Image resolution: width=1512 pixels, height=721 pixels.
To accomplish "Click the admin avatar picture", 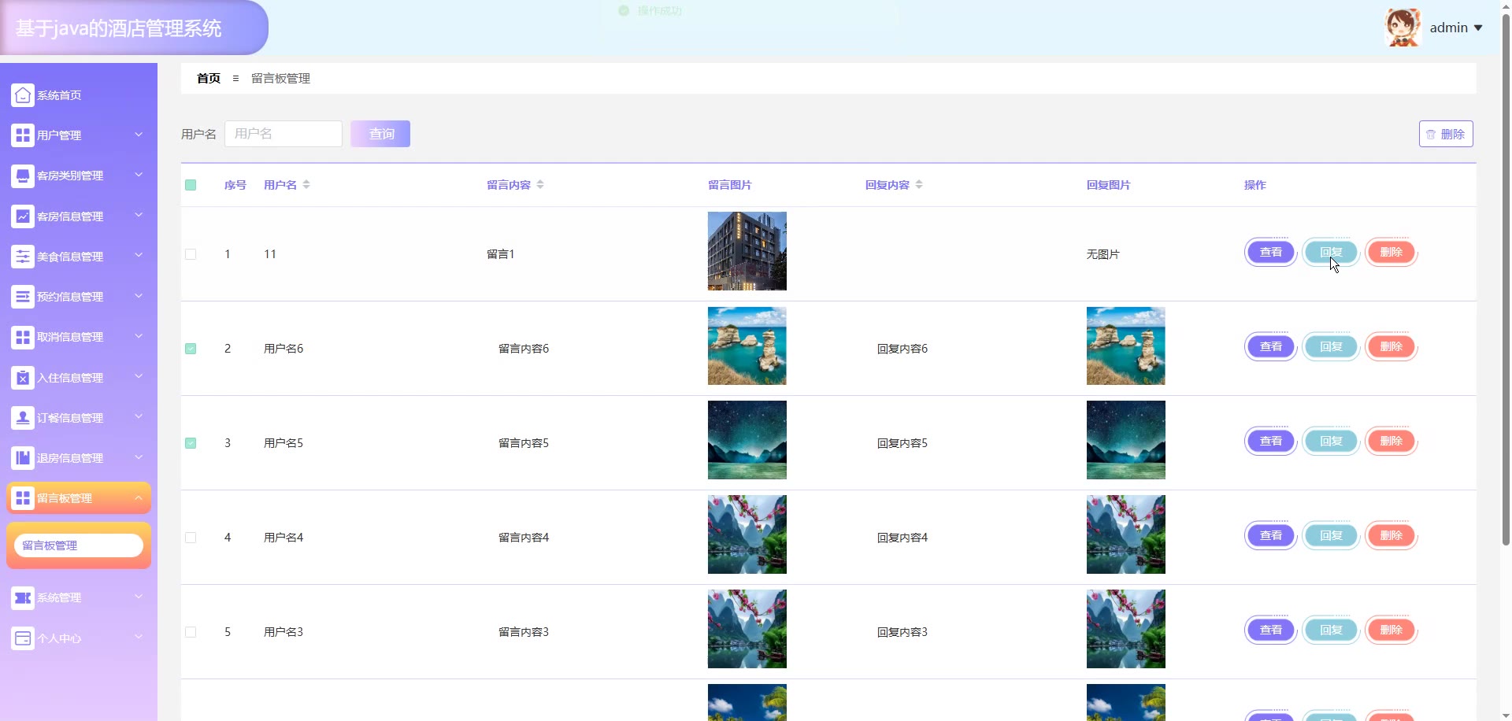I will click(x=1402, y=28).
